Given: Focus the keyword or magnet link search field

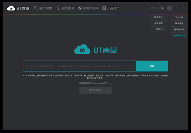Looking at the screenshot, I should [x=79, y=66].
